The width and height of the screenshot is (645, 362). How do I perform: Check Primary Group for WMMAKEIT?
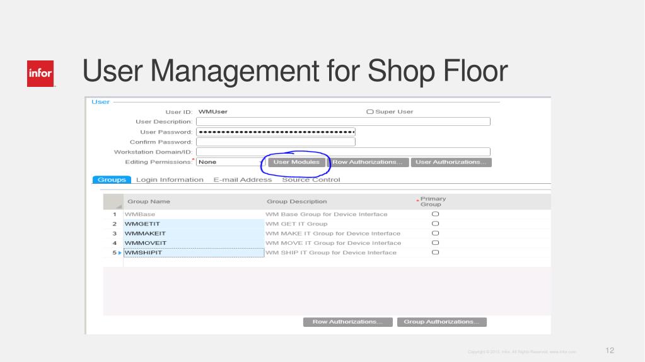point(435,233)
